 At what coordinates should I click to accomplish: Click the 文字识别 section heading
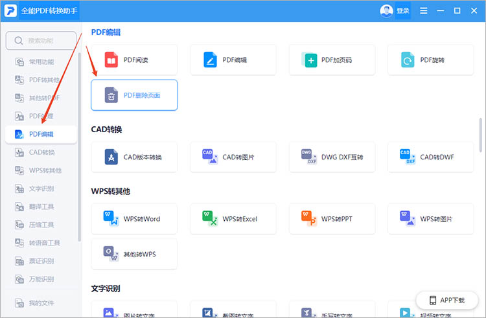[106, 288]
